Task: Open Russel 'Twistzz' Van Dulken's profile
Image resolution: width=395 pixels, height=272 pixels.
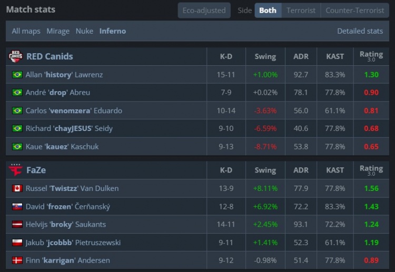Action: pos(72,188)
